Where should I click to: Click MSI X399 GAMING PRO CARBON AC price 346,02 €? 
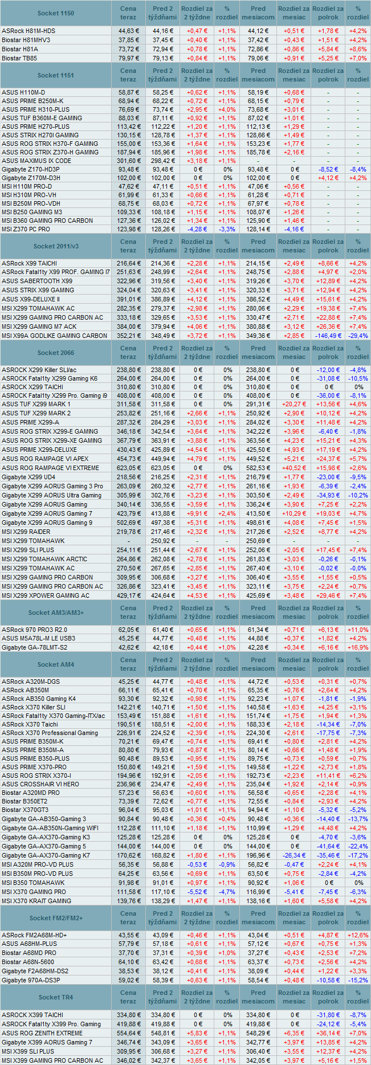tap(128, 1060)
